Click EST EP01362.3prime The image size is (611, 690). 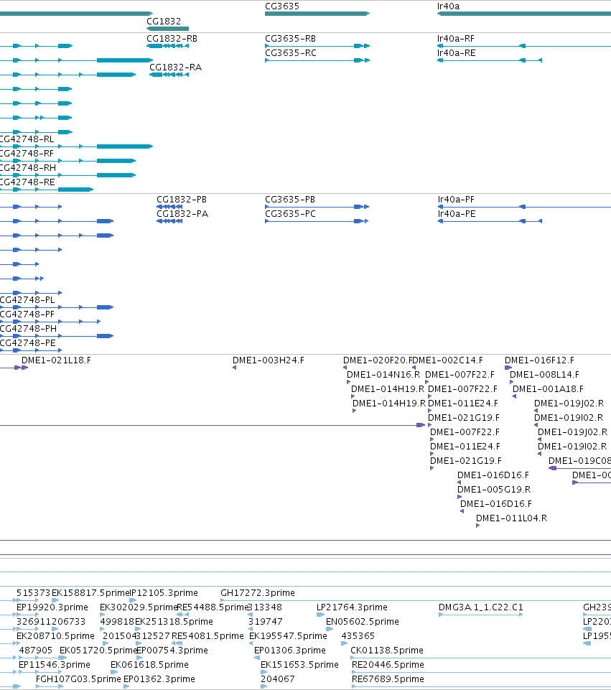[x=159, y=679]
